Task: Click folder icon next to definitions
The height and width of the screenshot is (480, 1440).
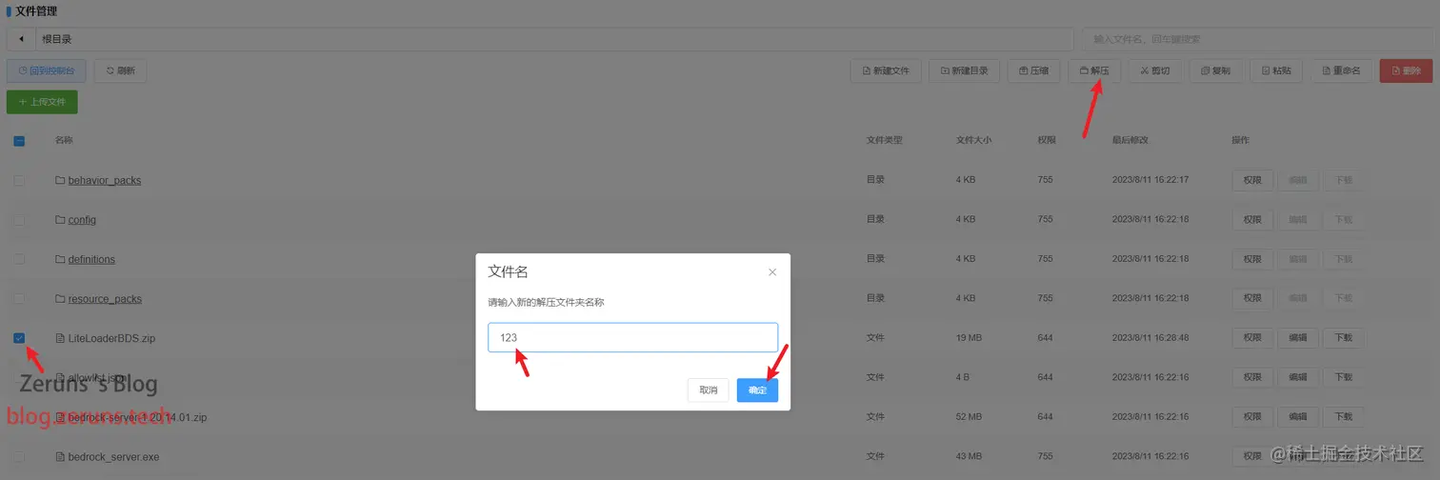Action: click(60, 259)
